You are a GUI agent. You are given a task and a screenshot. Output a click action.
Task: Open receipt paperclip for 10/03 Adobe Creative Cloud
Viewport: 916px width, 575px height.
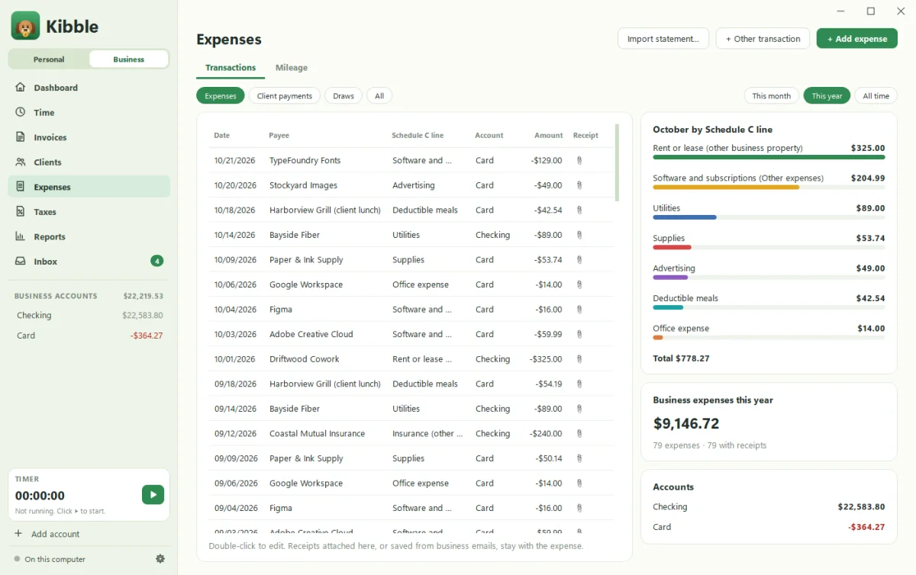[x=579, y=334]
